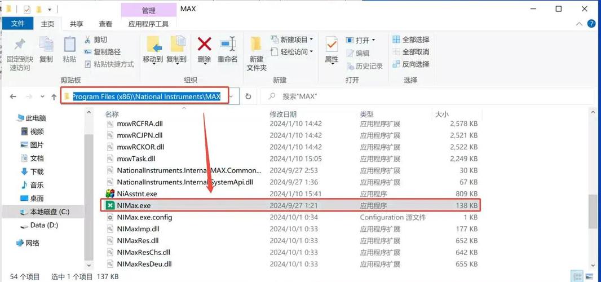
Task: Click 复制路径 in the clipboard group
Action: tap(102, 52)
